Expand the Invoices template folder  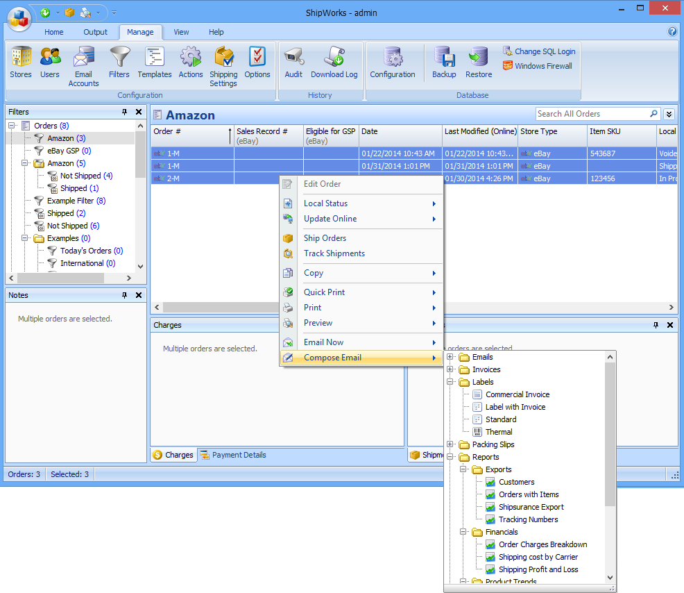point(450,369)
